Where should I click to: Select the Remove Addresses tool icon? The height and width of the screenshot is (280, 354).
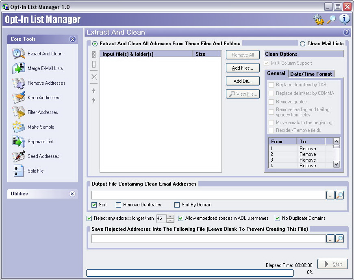19,83
